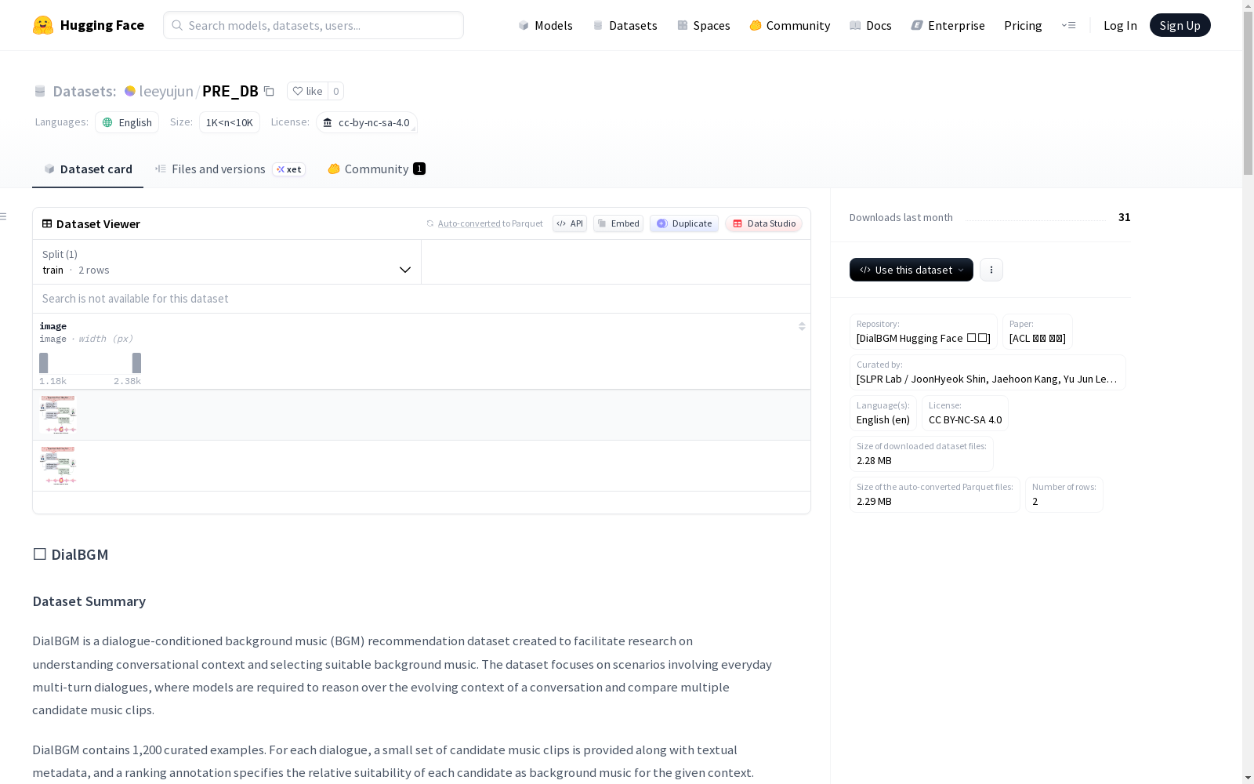
Task: Open Data Studio
Action: (x=764, y=223)
